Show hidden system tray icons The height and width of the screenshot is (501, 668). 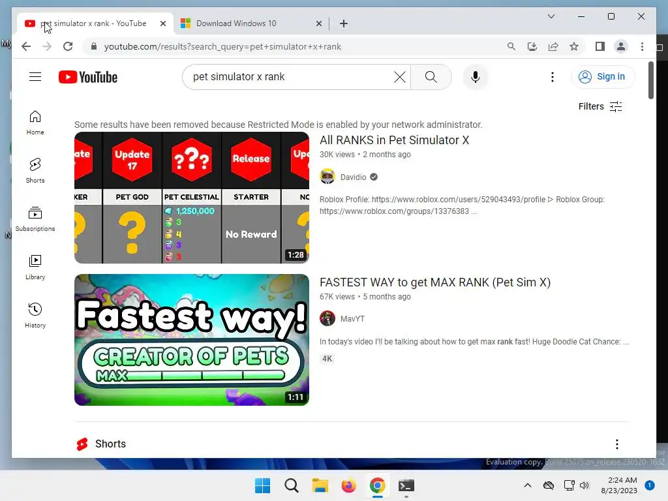(x=527, y=485)
